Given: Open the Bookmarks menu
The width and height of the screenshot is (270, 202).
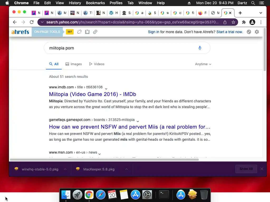Looking at the screenshot, I should tap(95, 3).
